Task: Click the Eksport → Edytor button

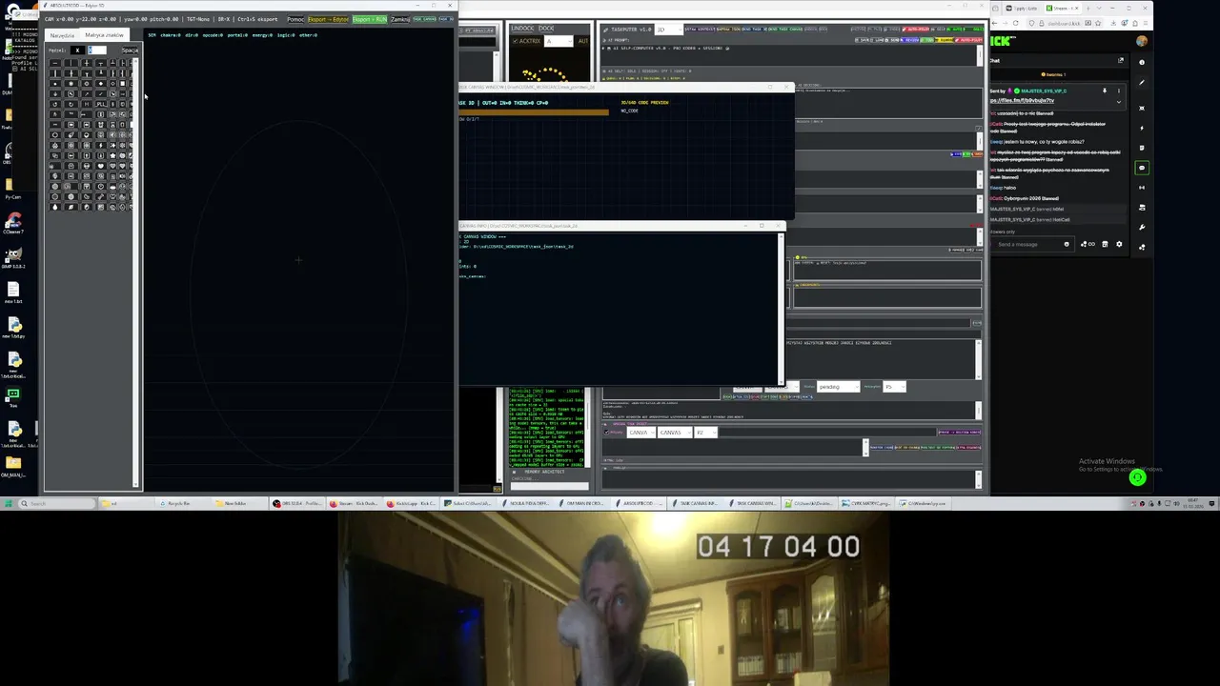Action: pos(329,19)
